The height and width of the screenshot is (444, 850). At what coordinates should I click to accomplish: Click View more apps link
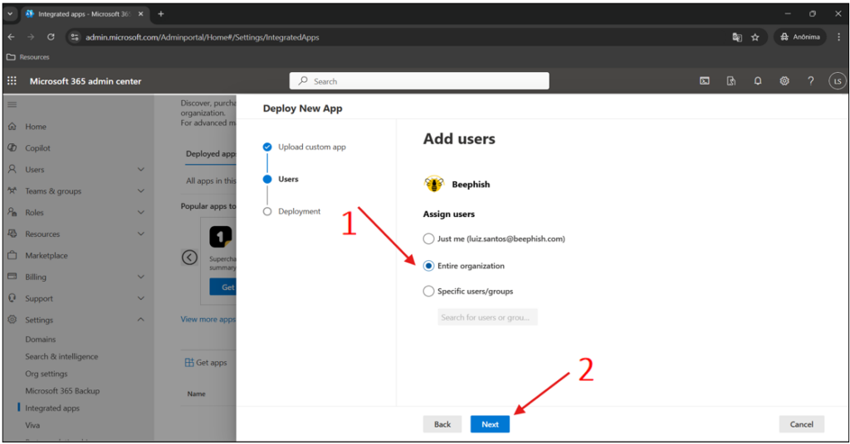tap(208, 319)
